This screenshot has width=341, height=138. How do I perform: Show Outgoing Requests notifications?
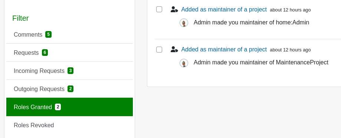(x=70, y=89)
